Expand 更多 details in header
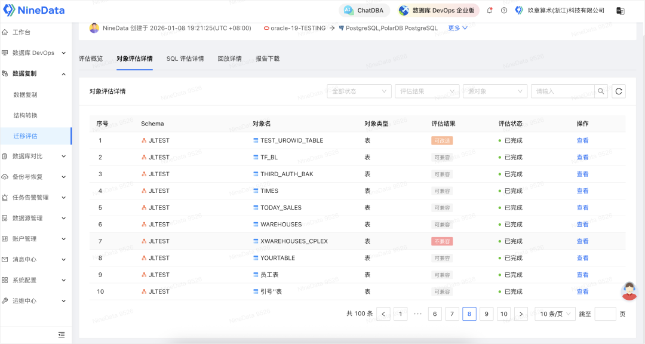Image resolution: width=645 pixels, height=344 pixels. pyautogui.click(x=458, y=28)
